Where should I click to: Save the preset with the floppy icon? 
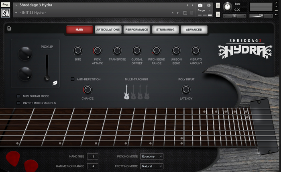(x=185, y=13)
